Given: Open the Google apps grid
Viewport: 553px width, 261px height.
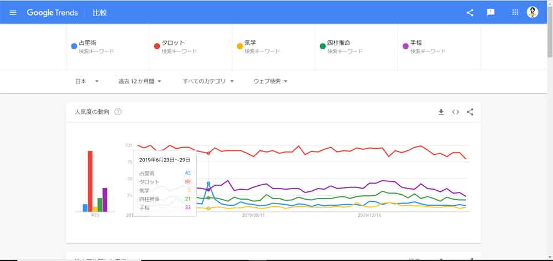Looking at the screenshot, I should click(515, 13).
